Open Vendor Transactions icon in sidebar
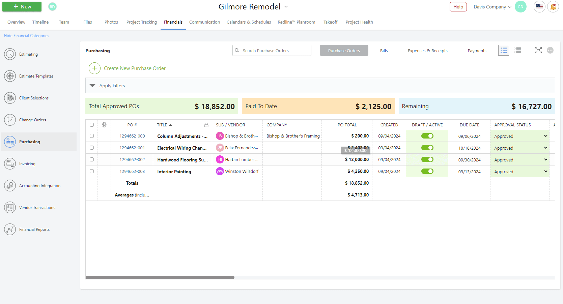Screen dimensions: 563x304 click(10, 208)
